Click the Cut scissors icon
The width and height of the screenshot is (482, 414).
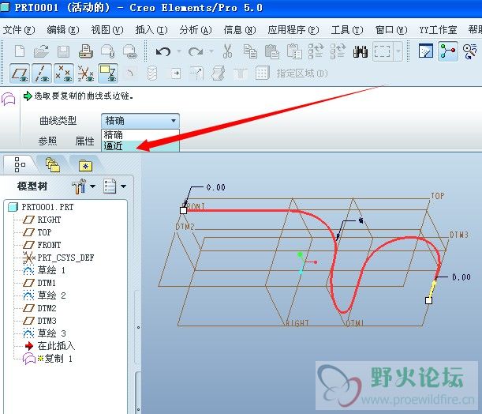tap(227, 51)
